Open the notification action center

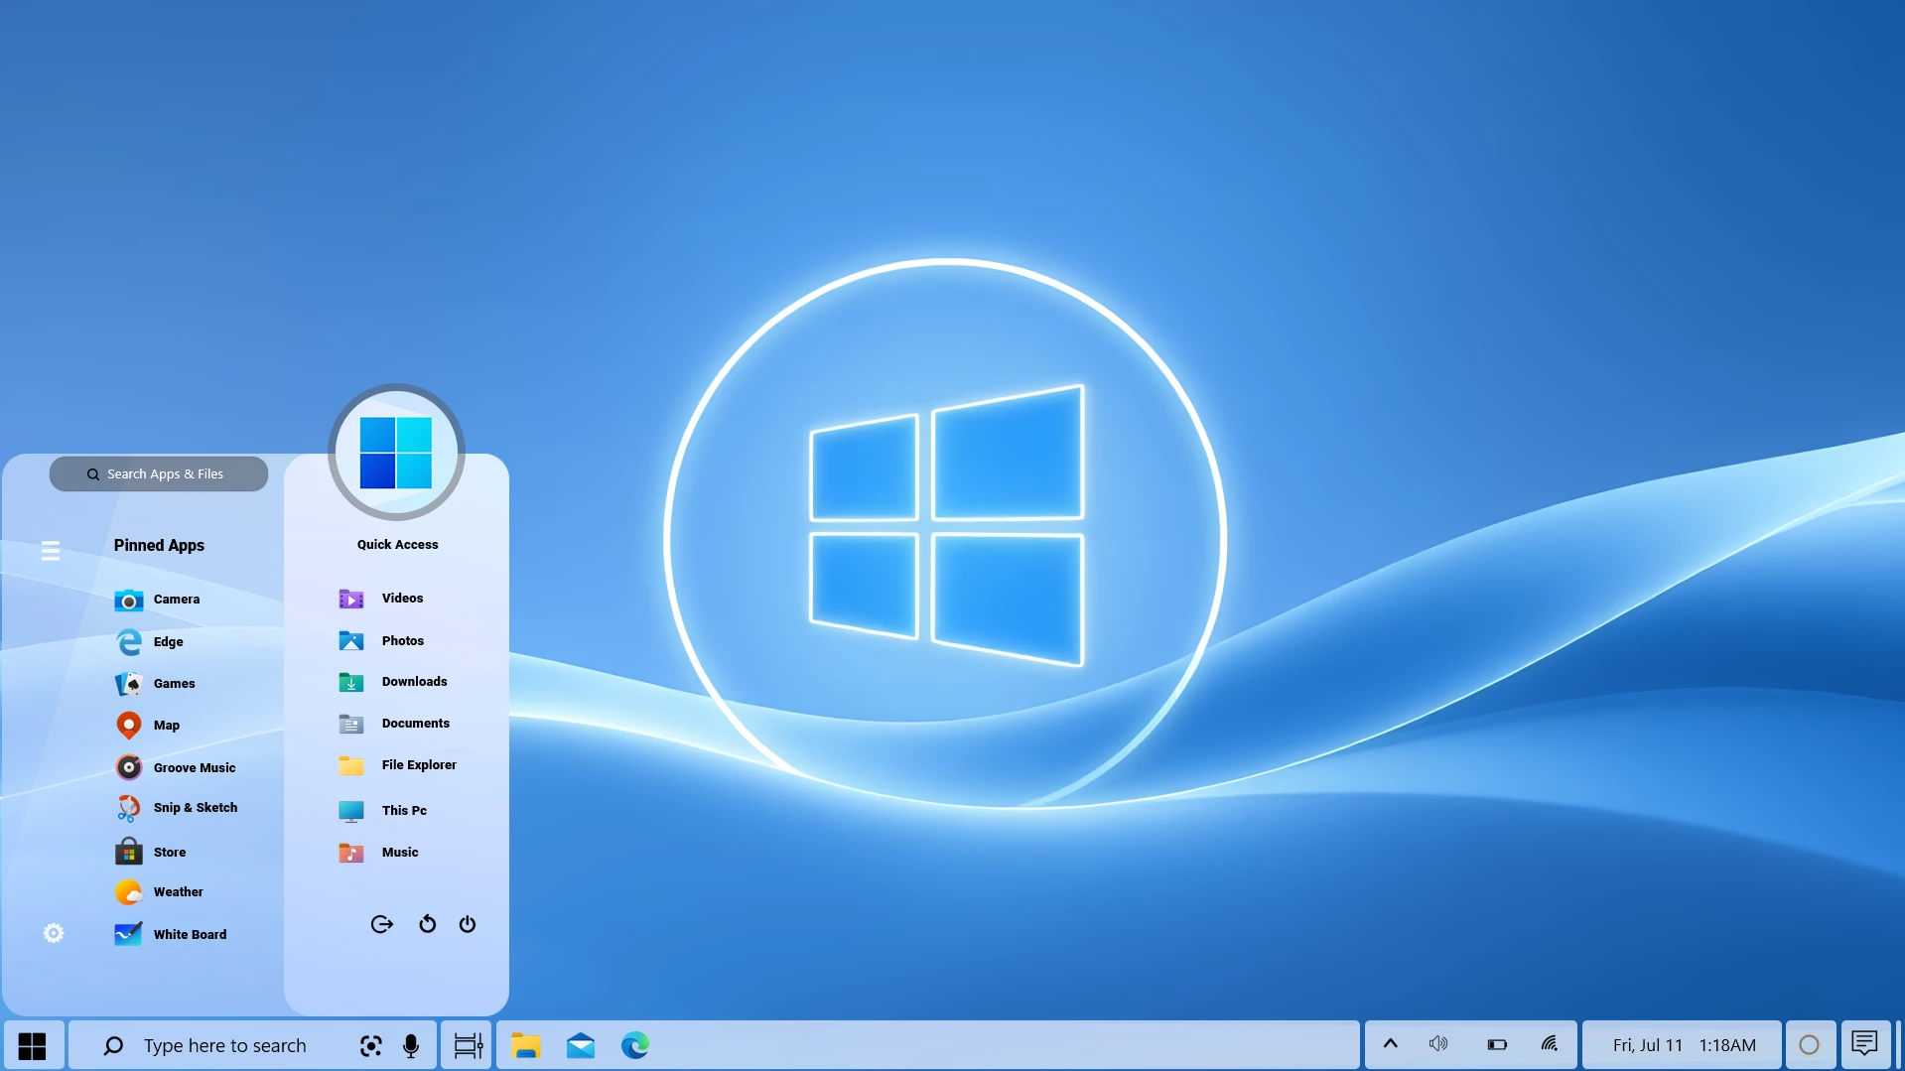1864,1044
